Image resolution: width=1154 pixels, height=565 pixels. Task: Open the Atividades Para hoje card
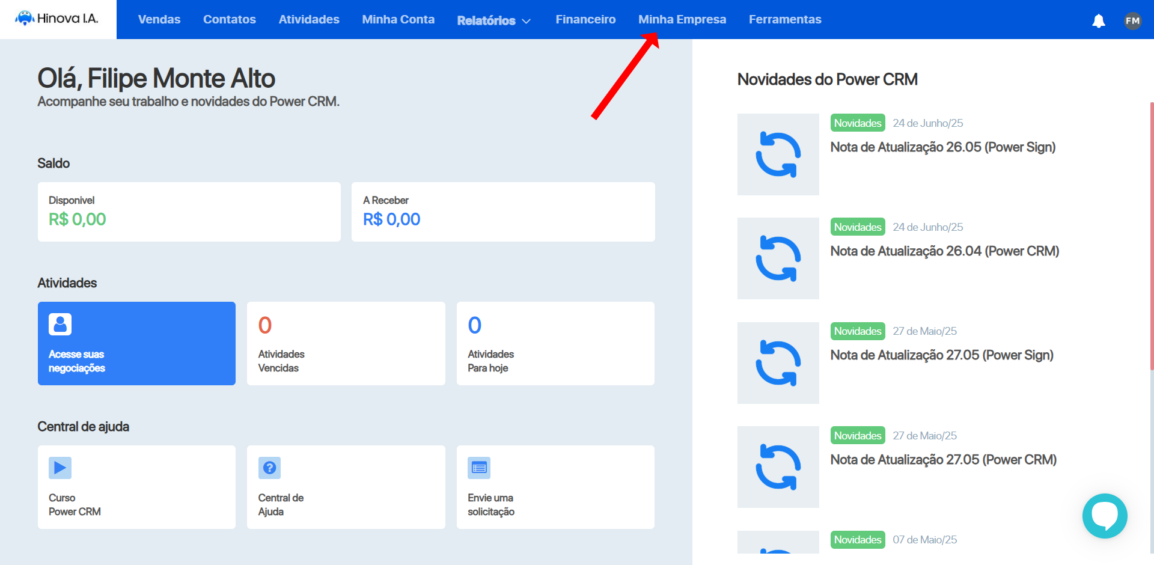pyautogui.click(x=555, y=343)
